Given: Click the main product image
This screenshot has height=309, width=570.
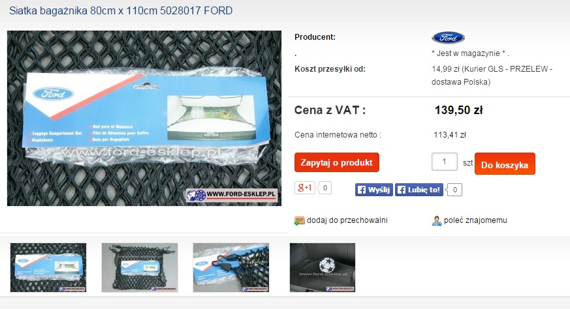Looking at the screenshot, I should tap(144, 118).
